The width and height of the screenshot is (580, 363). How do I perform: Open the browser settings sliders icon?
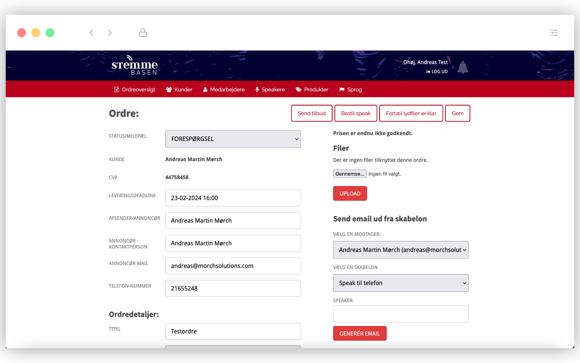(554, 32)
